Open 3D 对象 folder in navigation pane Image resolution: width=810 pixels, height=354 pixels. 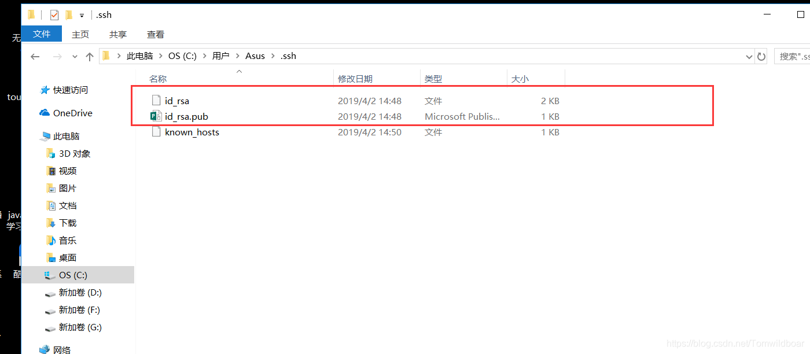(x=75, y=153)
